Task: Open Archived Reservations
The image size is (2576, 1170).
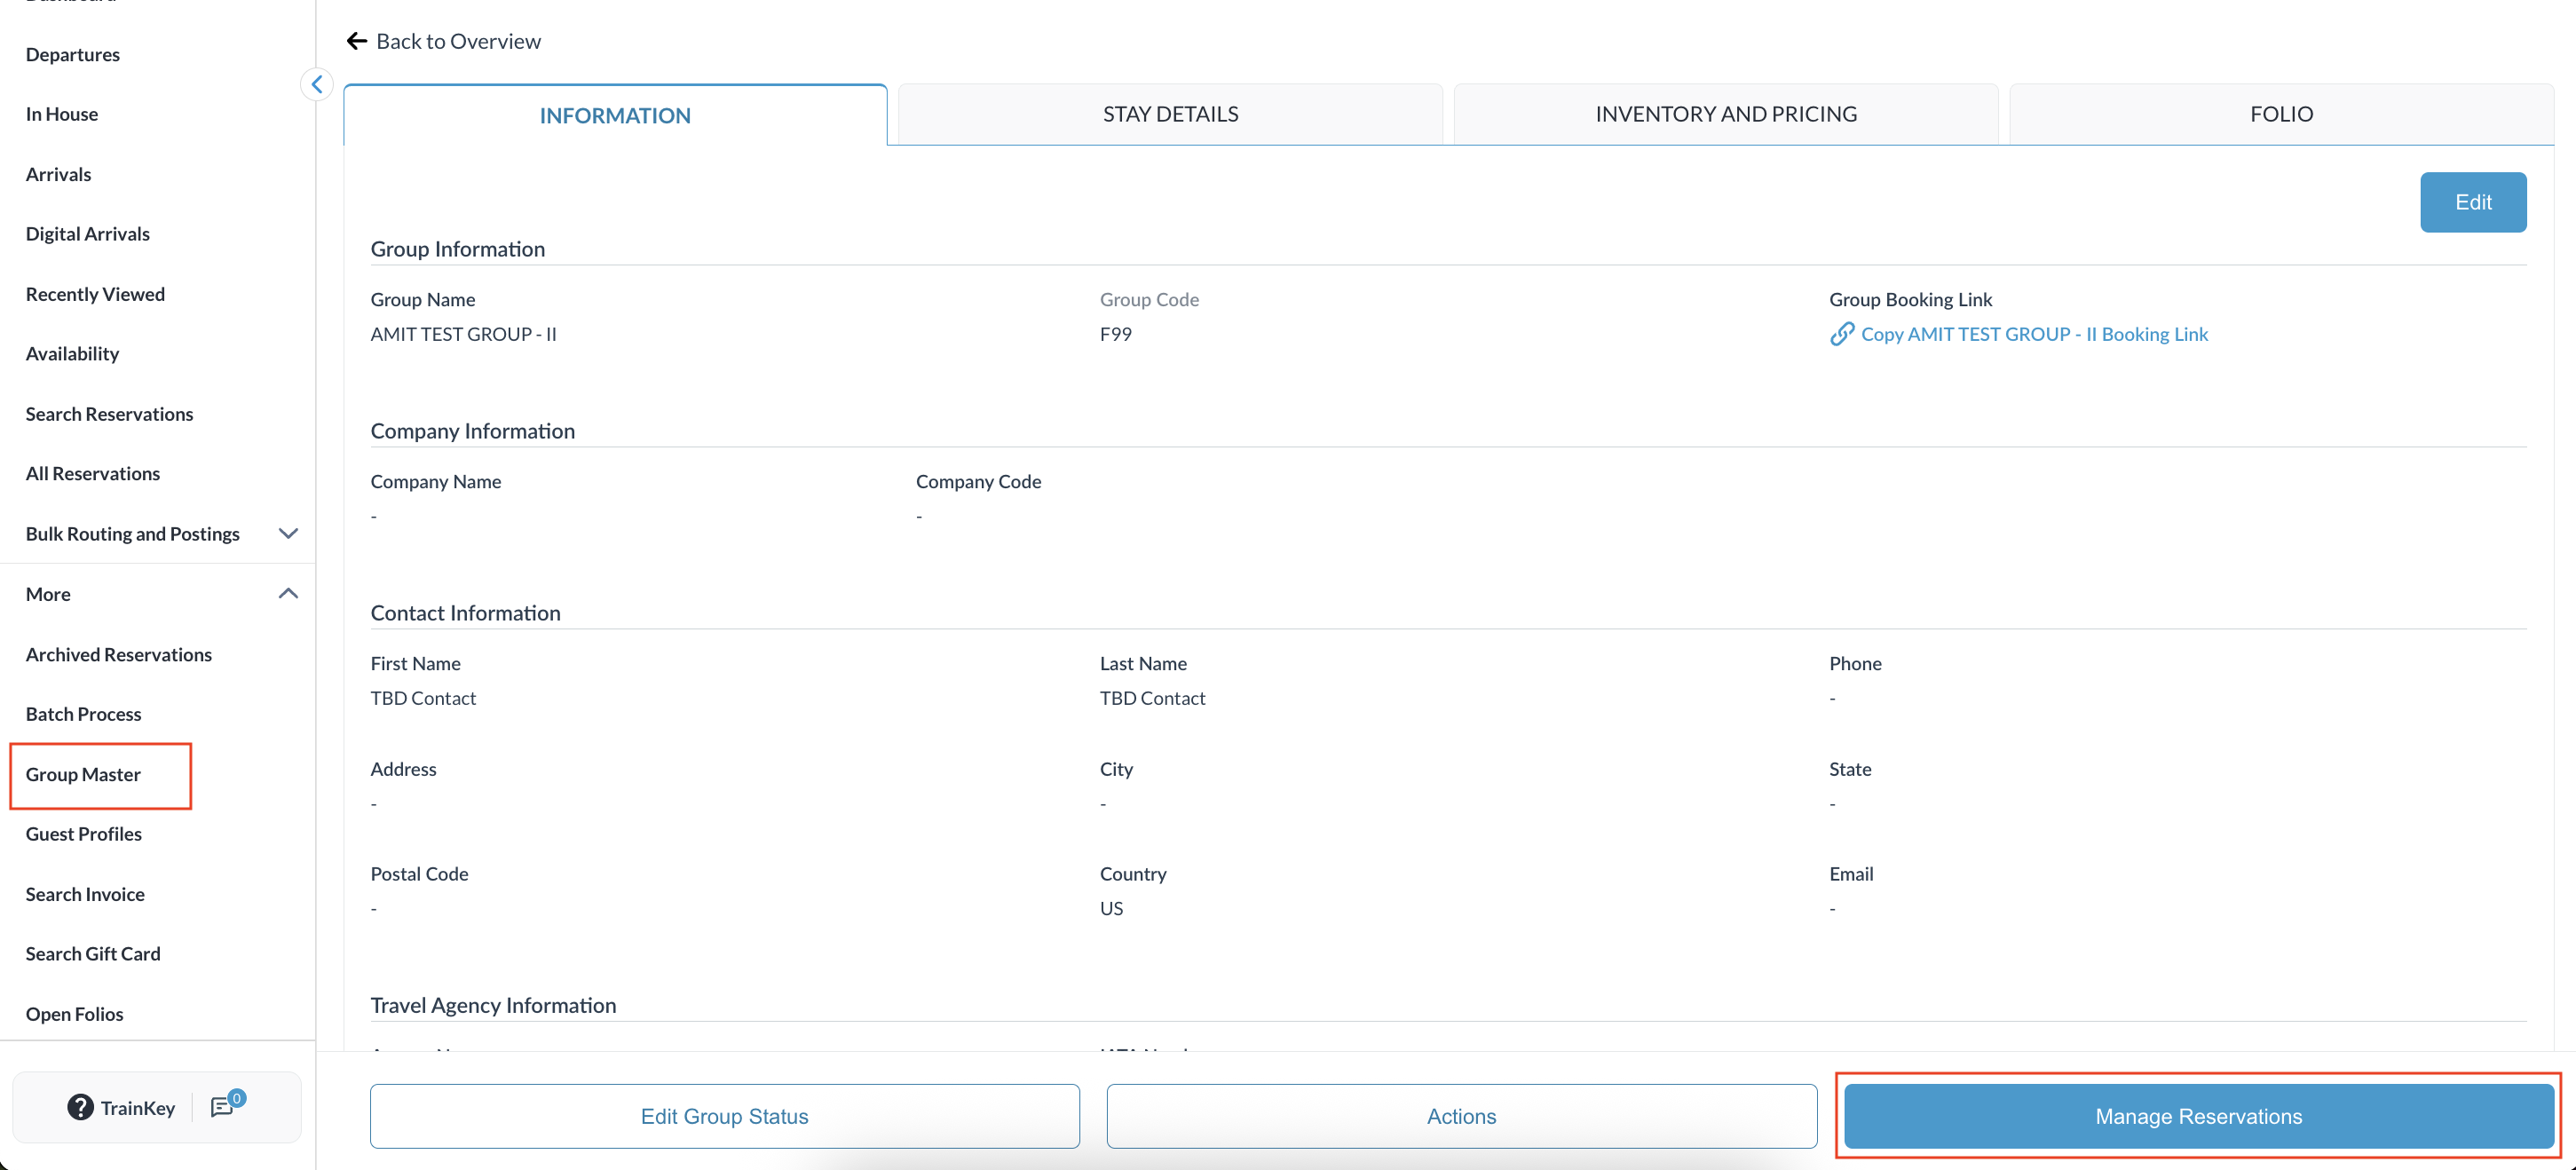Action: (119, 654)
